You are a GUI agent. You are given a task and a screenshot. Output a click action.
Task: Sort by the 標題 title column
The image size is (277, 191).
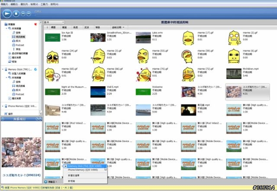click(x=53, y=27)
